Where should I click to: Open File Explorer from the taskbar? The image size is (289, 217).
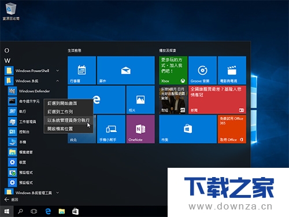click(62, 211)
